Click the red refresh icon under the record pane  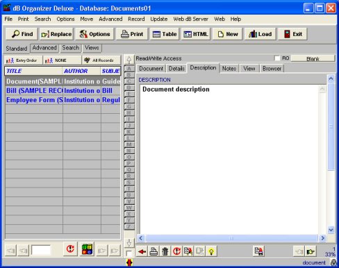(x=176, y=251)
